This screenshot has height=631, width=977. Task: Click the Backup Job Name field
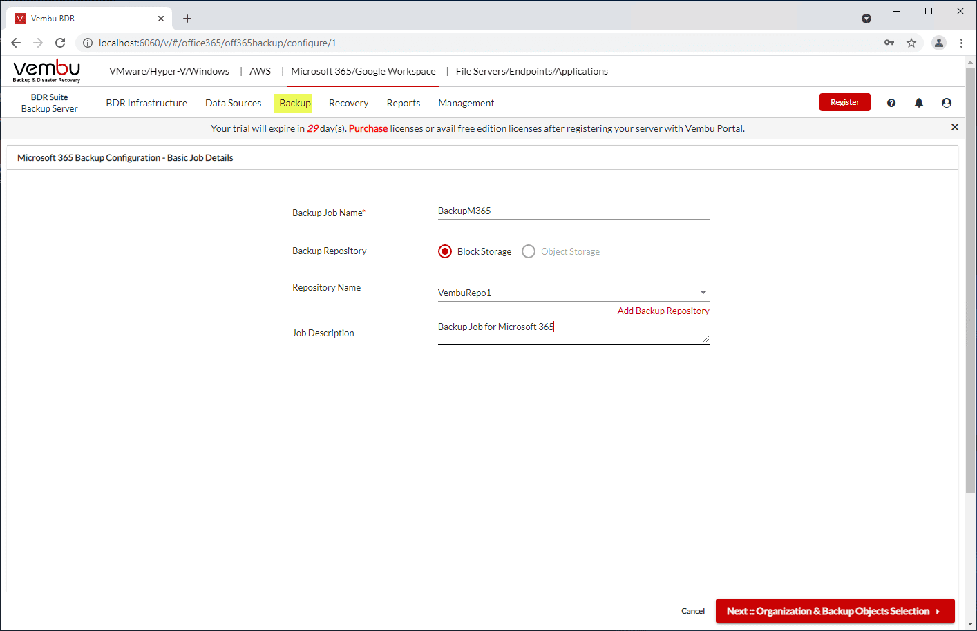pyautogui.click(x=573, y=211)
